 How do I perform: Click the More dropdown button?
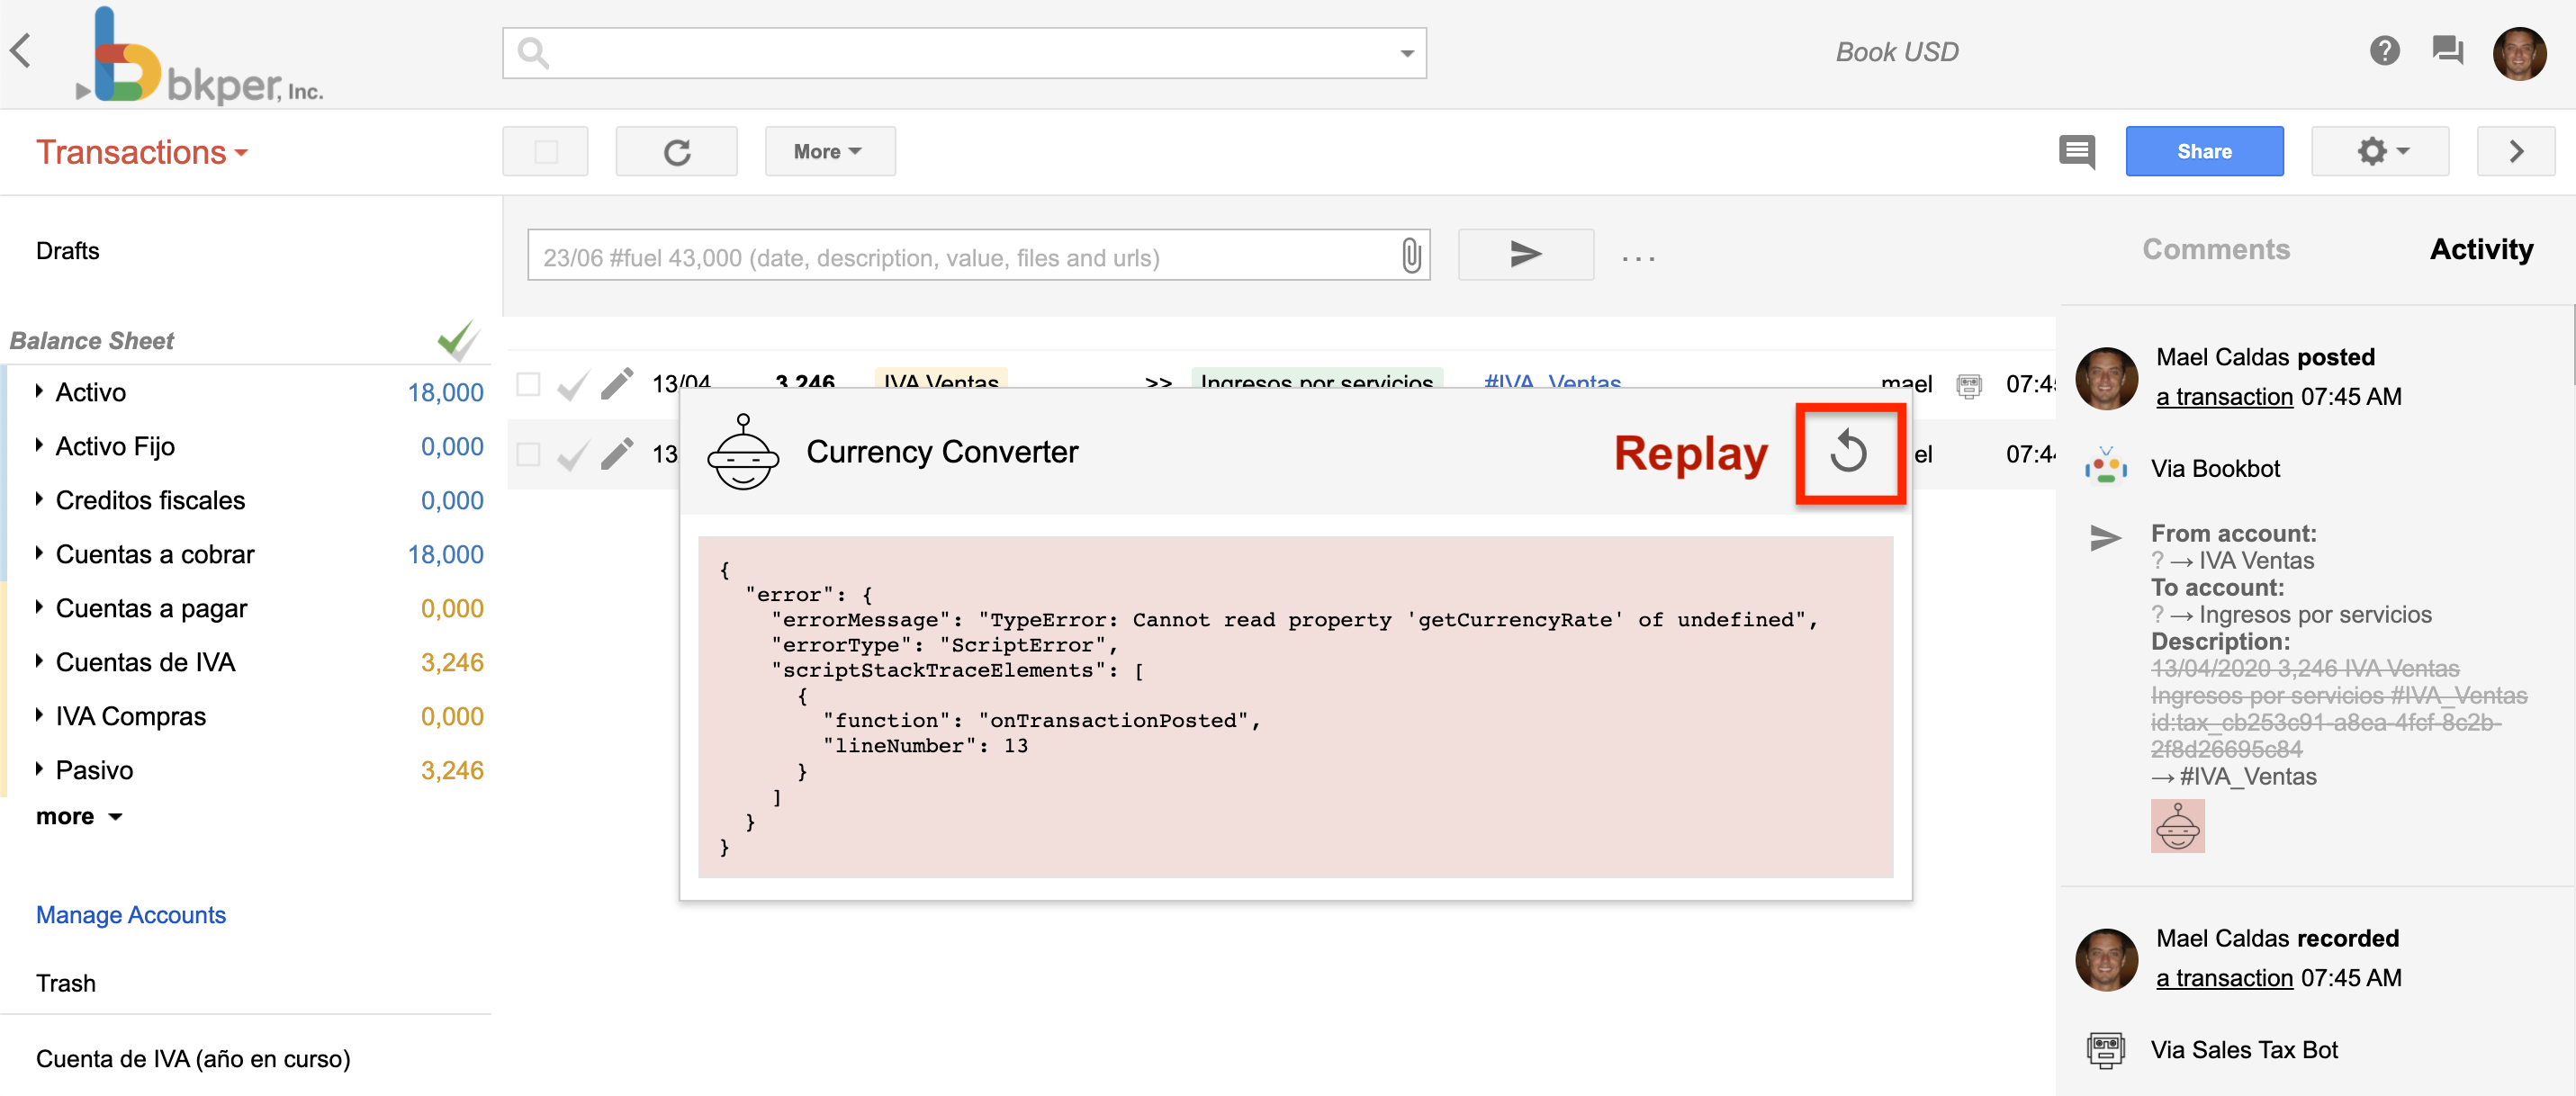click(x=828, y=148)
